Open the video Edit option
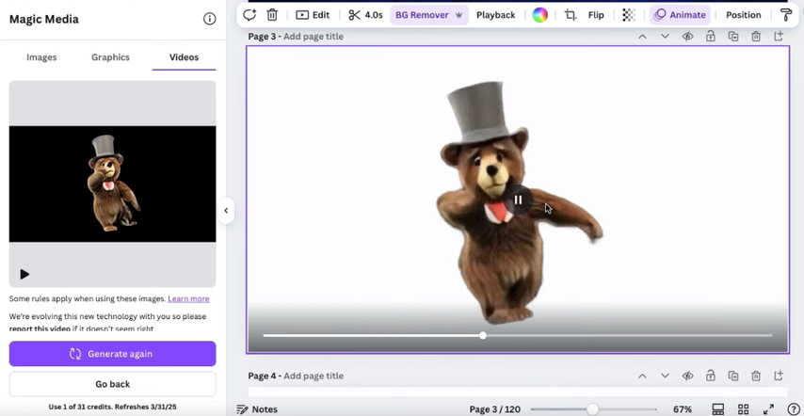Viewport: 804px width, 416px height. (x=313, y=15)
